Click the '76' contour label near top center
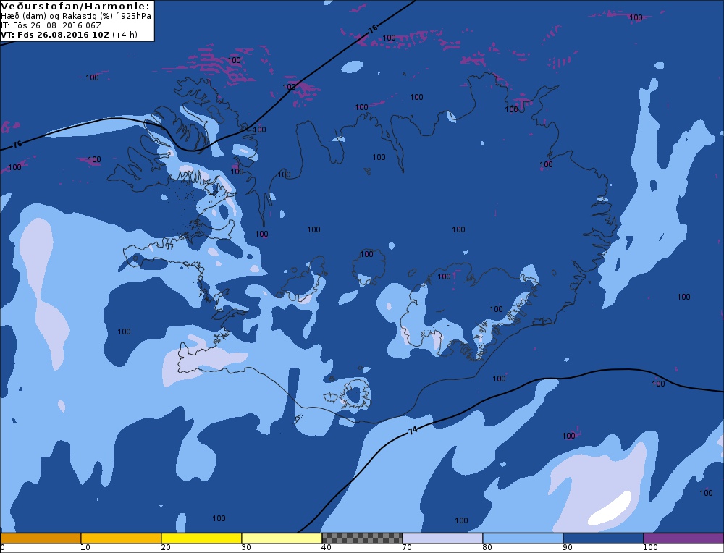 point(373,29)
